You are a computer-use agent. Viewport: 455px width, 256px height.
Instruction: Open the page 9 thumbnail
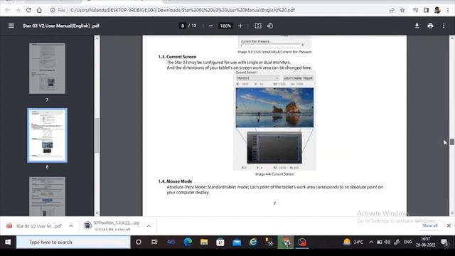point(47,196)
